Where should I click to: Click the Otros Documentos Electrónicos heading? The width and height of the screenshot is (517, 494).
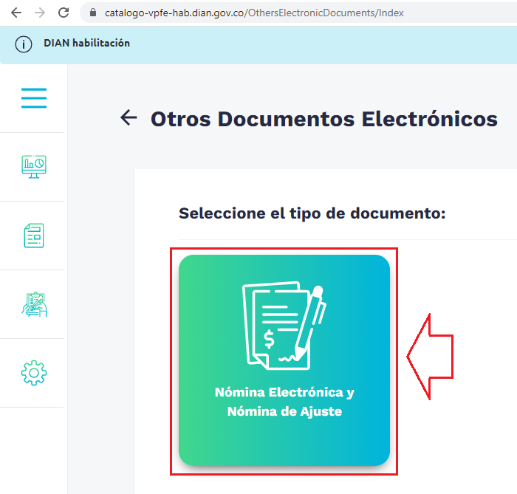pos(324,119)
